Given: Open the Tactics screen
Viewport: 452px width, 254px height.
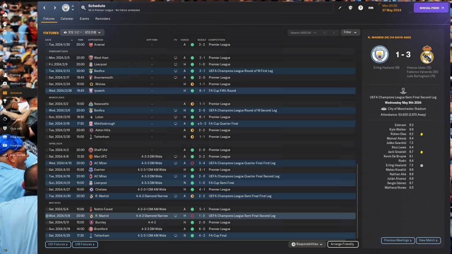Looking at the screenshot, I should click(15, 50).
